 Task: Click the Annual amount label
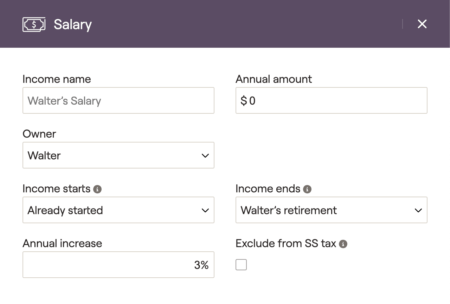pos(274,79)
